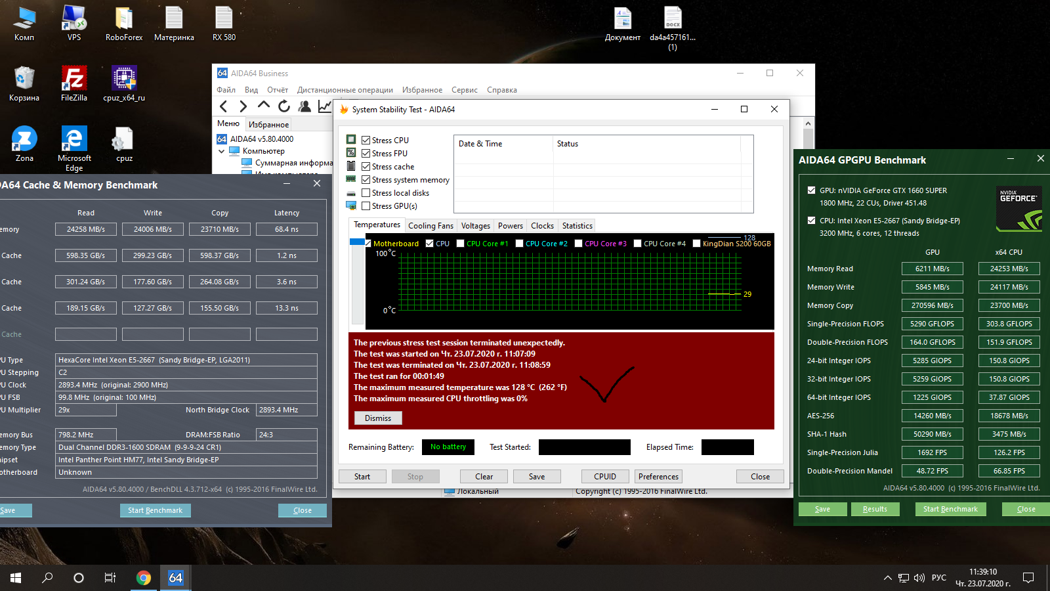The width and height of the screenshot is (1050, 591).
Task: Toggle Motherboard temperature graph checkbox
Action: [368, 244]
